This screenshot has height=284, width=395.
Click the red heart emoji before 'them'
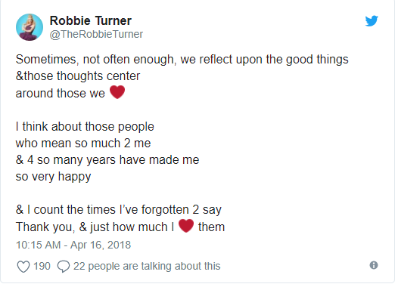(186, 226)
